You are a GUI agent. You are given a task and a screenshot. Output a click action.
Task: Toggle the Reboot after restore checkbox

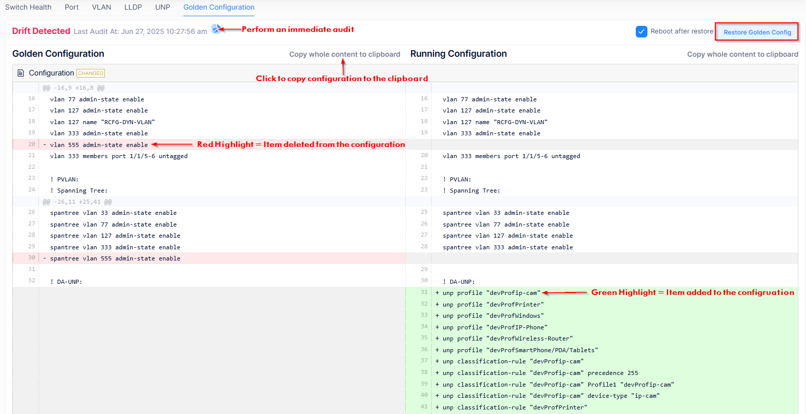641,31
